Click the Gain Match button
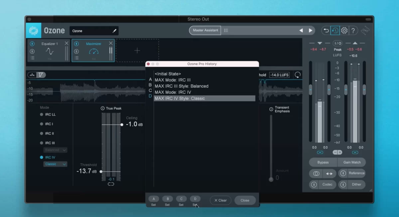This screenshot has height=217, width=399. 352,162
